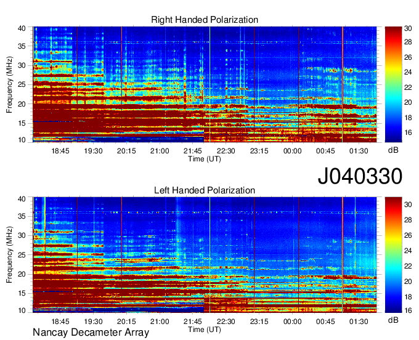This screenshot has width=419, height=340.
Task: Click the 20:15 tick label on upper plot
Action: pos(126,151)
